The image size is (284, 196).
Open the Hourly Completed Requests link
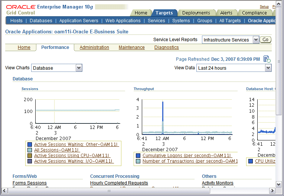tap(119, 183)
